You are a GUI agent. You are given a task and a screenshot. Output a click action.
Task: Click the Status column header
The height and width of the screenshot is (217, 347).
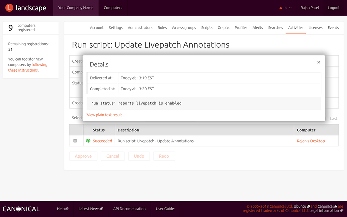[x=99, y=130]
